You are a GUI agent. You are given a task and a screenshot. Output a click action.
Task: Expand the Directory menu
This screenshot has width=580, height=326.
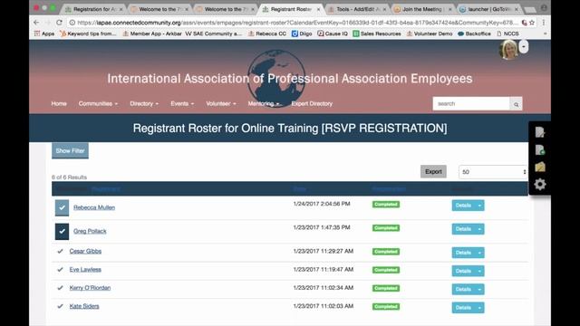[x=144, y=104]
